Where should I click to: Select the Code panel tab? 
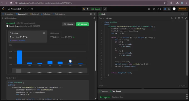(102, 14)
